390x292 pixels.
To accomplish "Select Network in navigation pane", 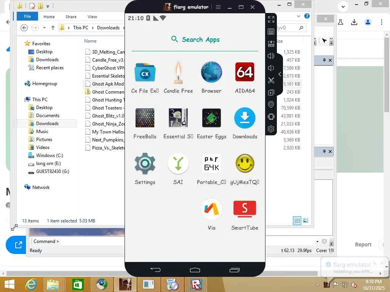I will [41, 187].
